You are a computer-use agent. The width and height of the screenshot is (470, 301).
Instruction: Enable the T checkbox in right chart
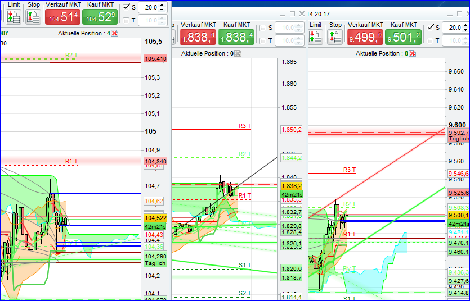(x=431, y=41)
